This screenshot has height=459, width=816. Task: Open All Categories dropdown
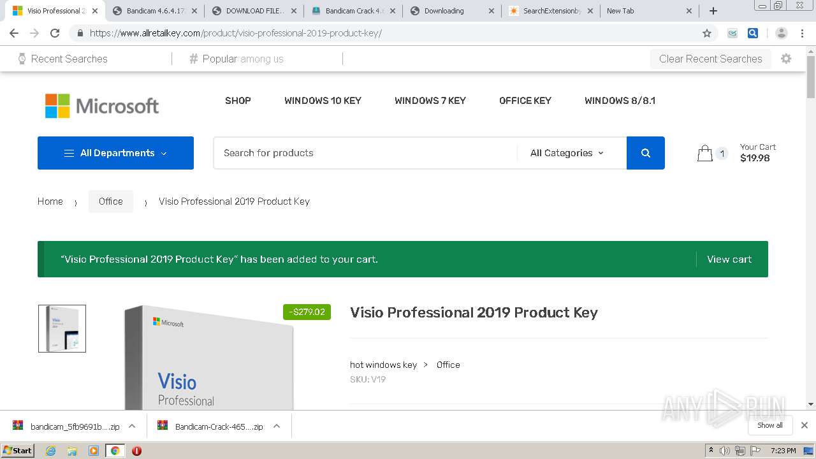(x=567, y=153)
